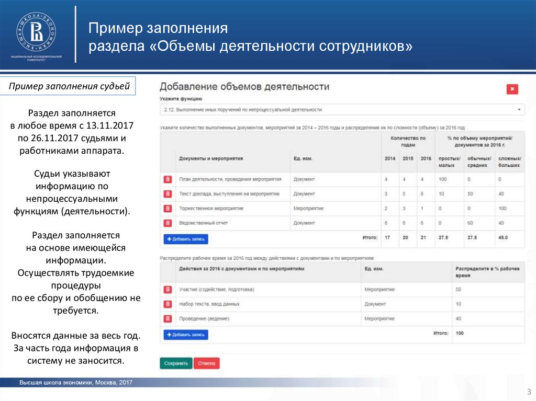Image resolution: width=536 pixels, height=401 pixels.
Task: Select unit 'Мероприятие' for 'Торжественное мероприятие' row
Action: (335, 209)
